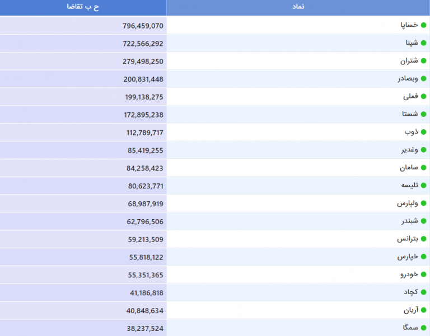Click the سمگا symbol name
Screen dimensions: 430x336
tap(410, 328)
